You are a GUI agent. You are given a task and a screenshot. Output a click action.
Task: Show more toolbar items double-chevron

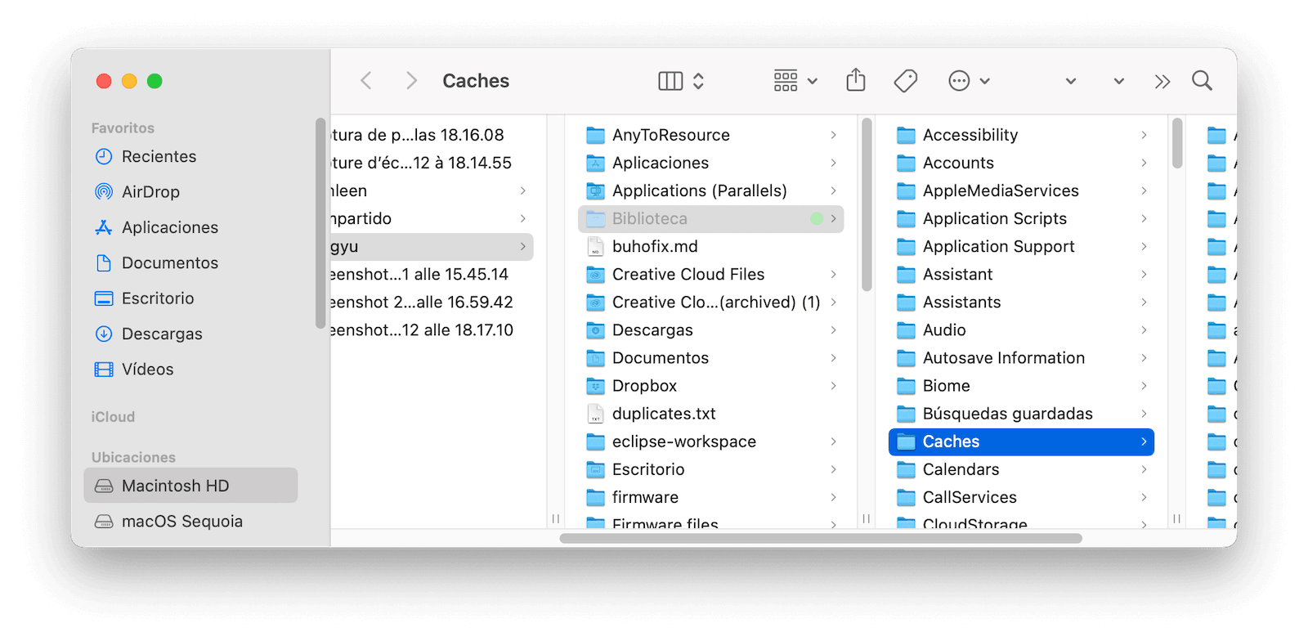coord(1162,81)
